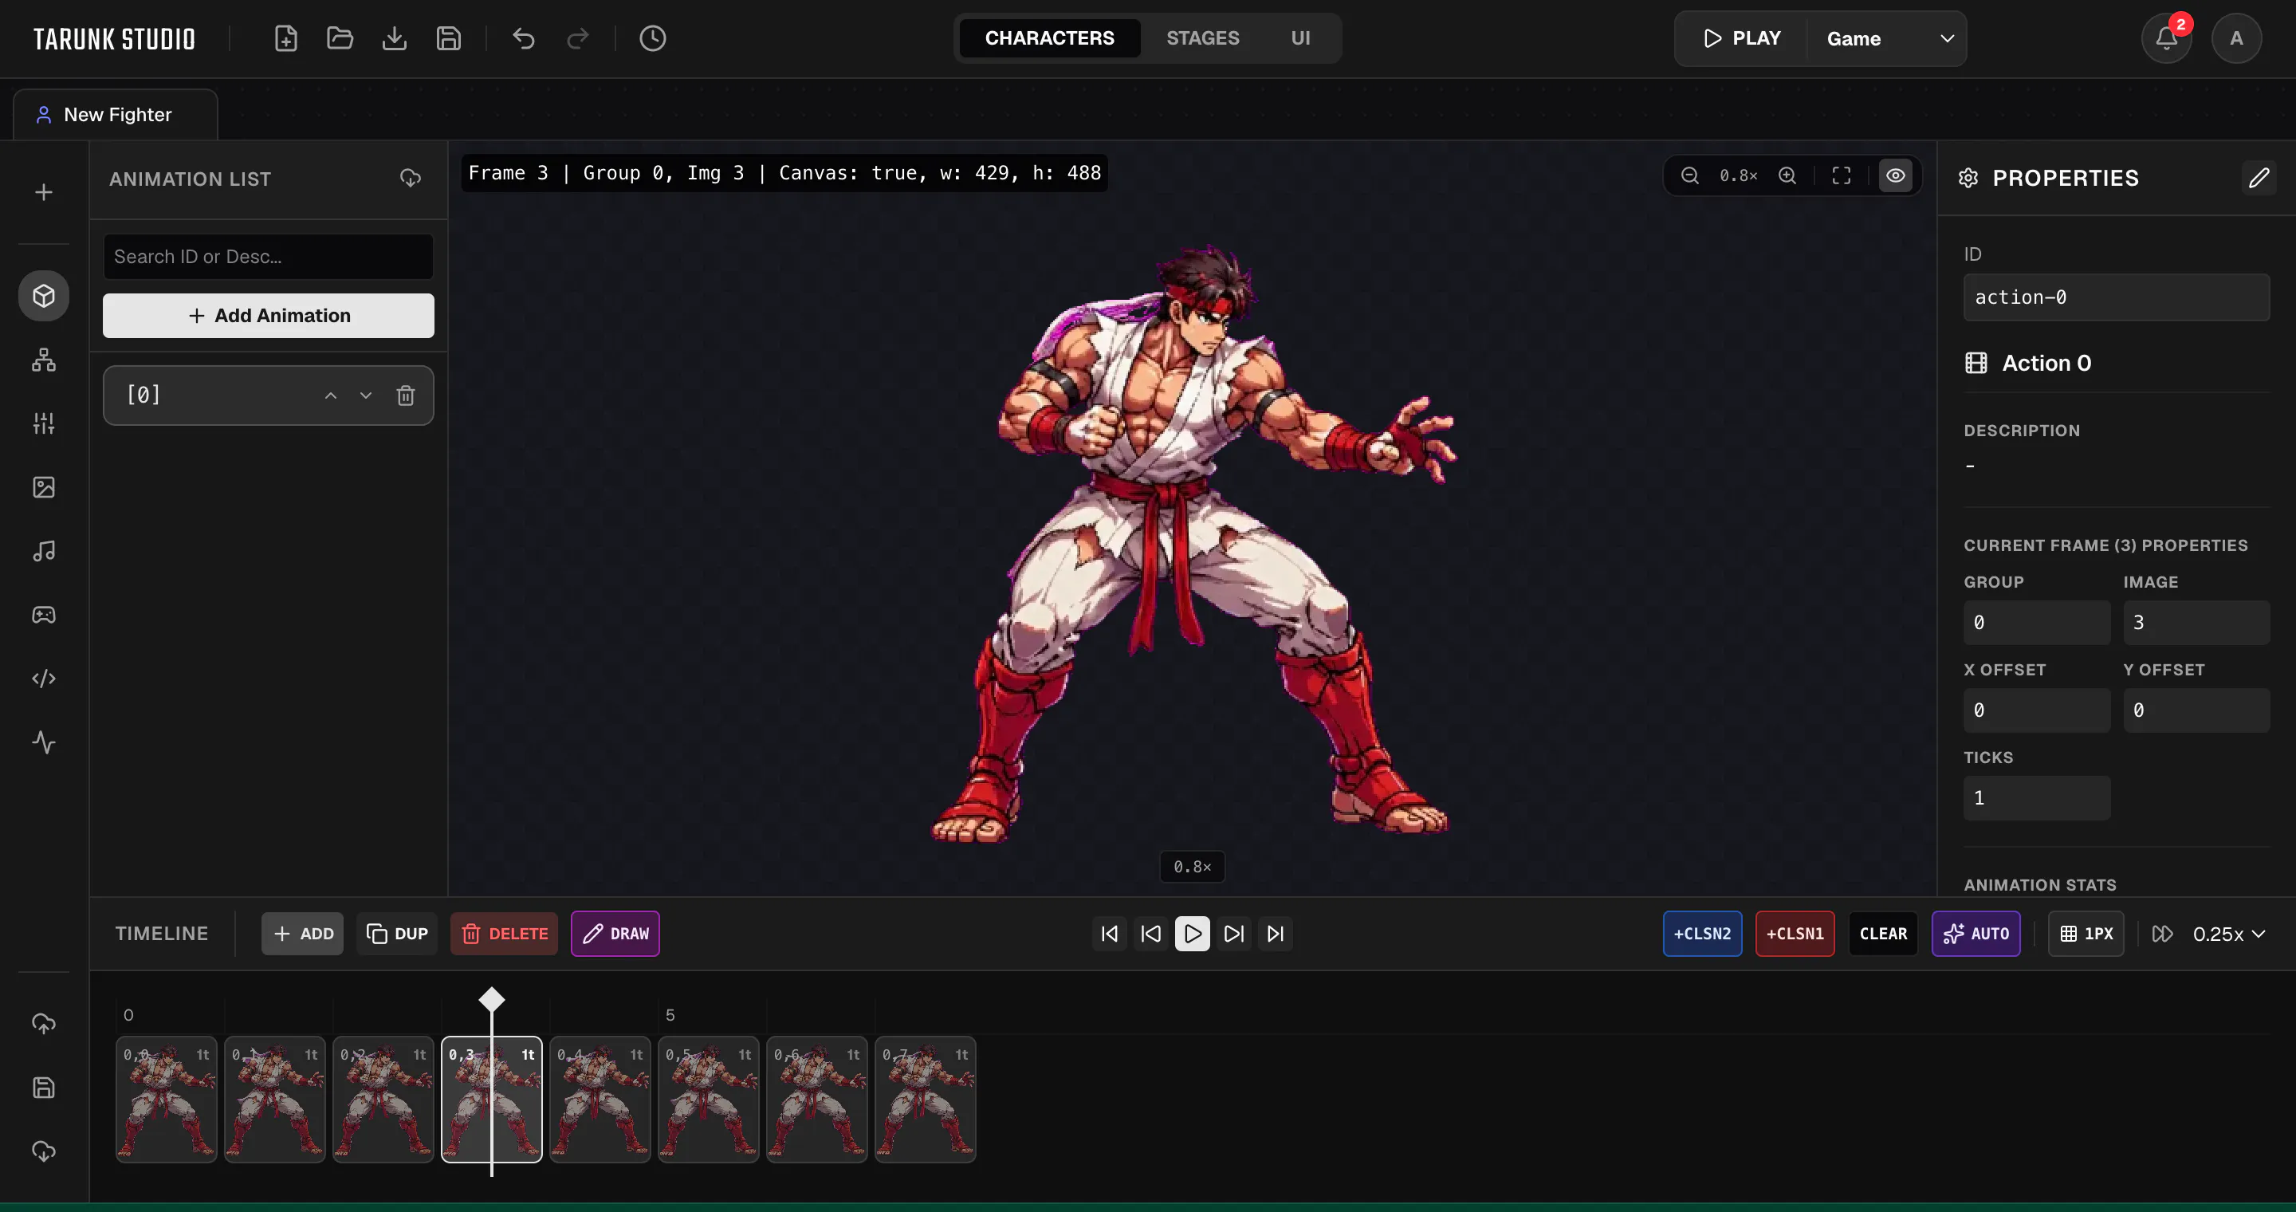
Task: Select frame thumbnail 0,0 in timeline
Action: tap(167, 1100)
